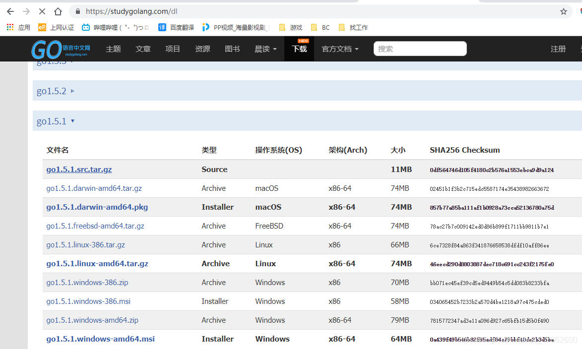Click the SHA256 Checksum column header
Viewport: 582px width, 349px height.
[465, 150]
